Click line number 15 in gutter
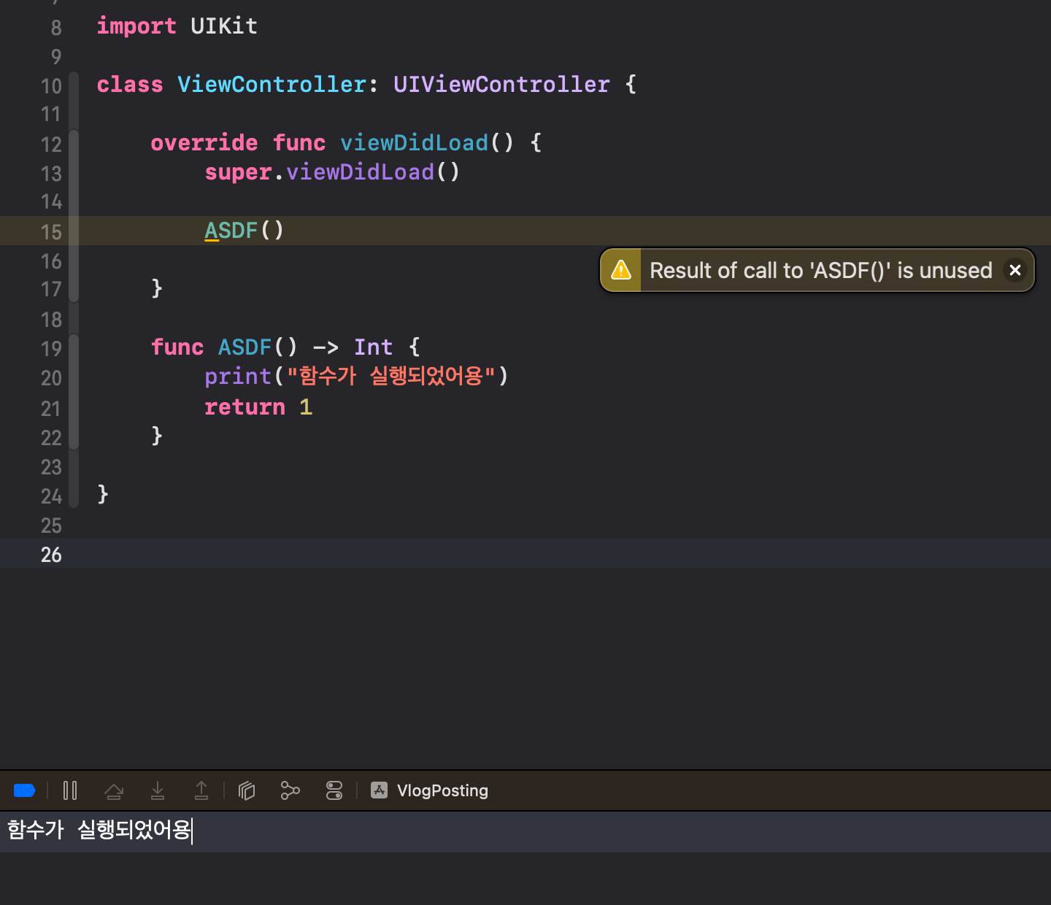Viewport: 1051px width, 905px height. 51,232
